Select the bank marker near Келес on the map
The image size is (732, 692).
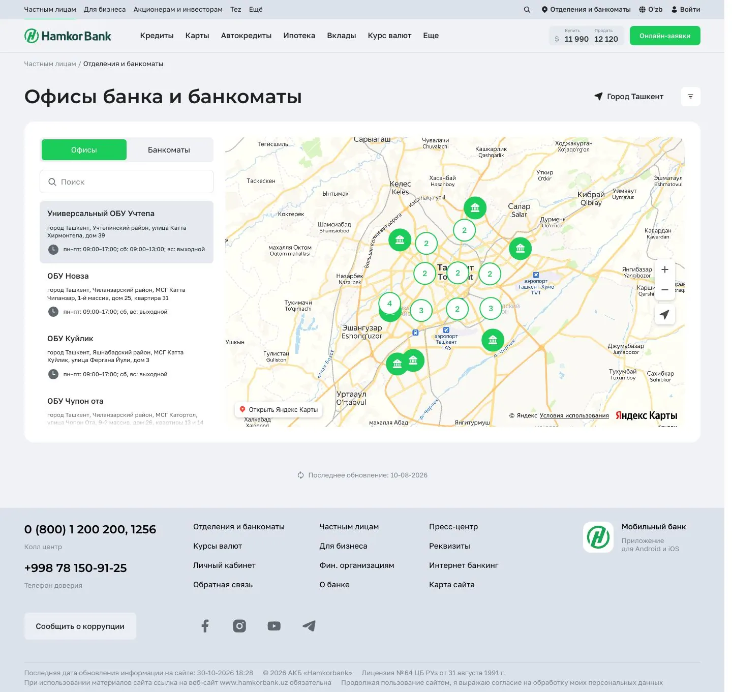[400, 239]
